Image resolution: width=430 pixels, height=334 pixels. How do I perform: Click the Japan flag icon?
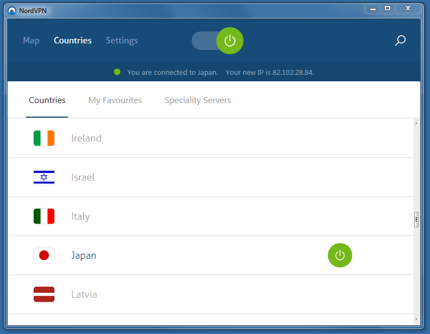(44, 255)
